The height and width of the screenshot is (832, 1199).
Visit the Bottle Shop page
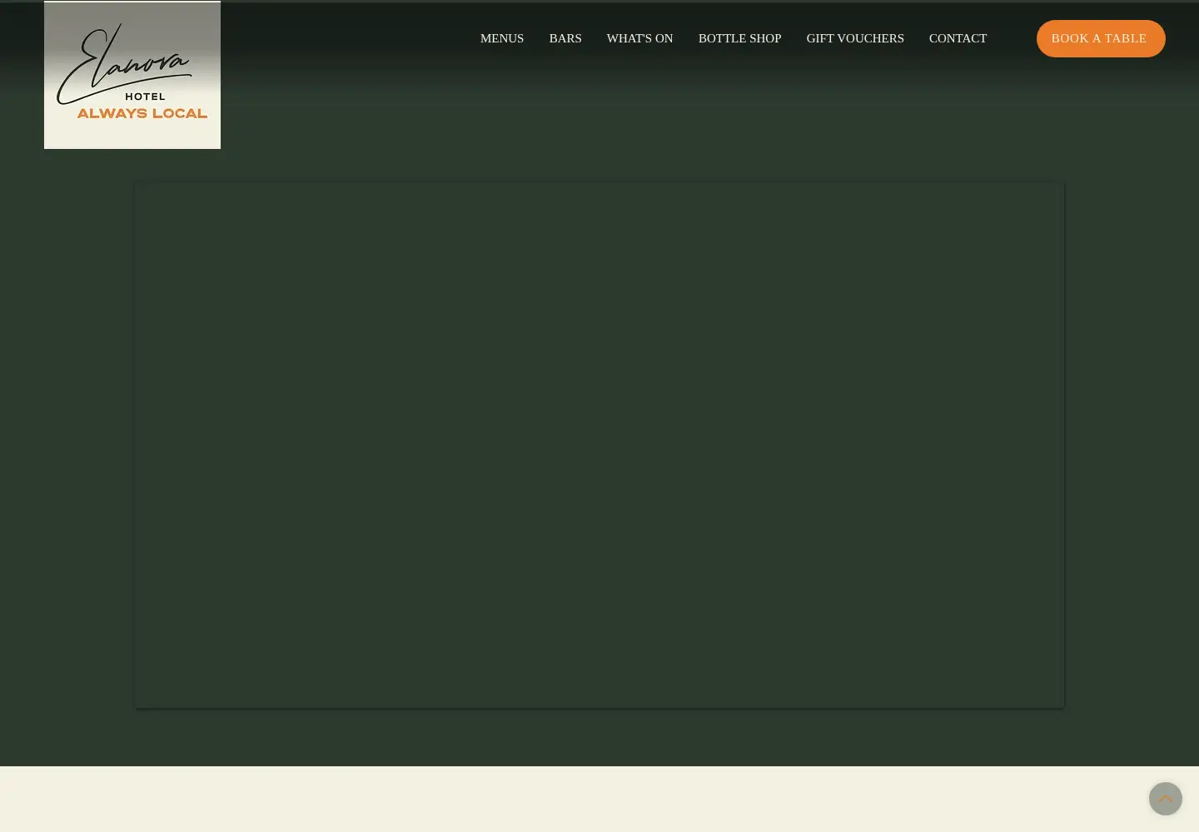[x=739, y=38]
